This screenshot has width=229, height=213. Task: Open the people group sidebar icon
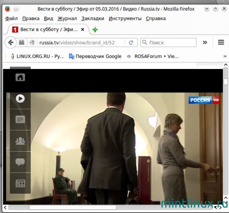(20, 141)
